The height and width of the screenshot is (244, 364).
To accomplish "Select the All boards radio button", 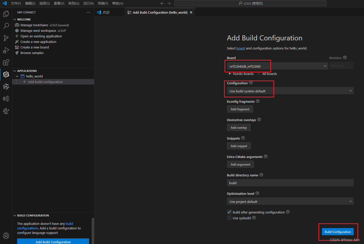I will (x=259, y=74).
